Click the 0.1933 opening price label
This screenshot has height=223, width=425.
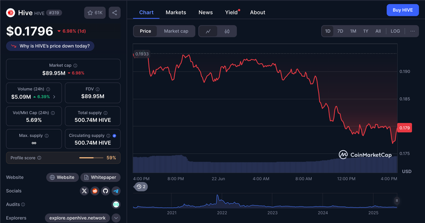(x=142, y=54)
